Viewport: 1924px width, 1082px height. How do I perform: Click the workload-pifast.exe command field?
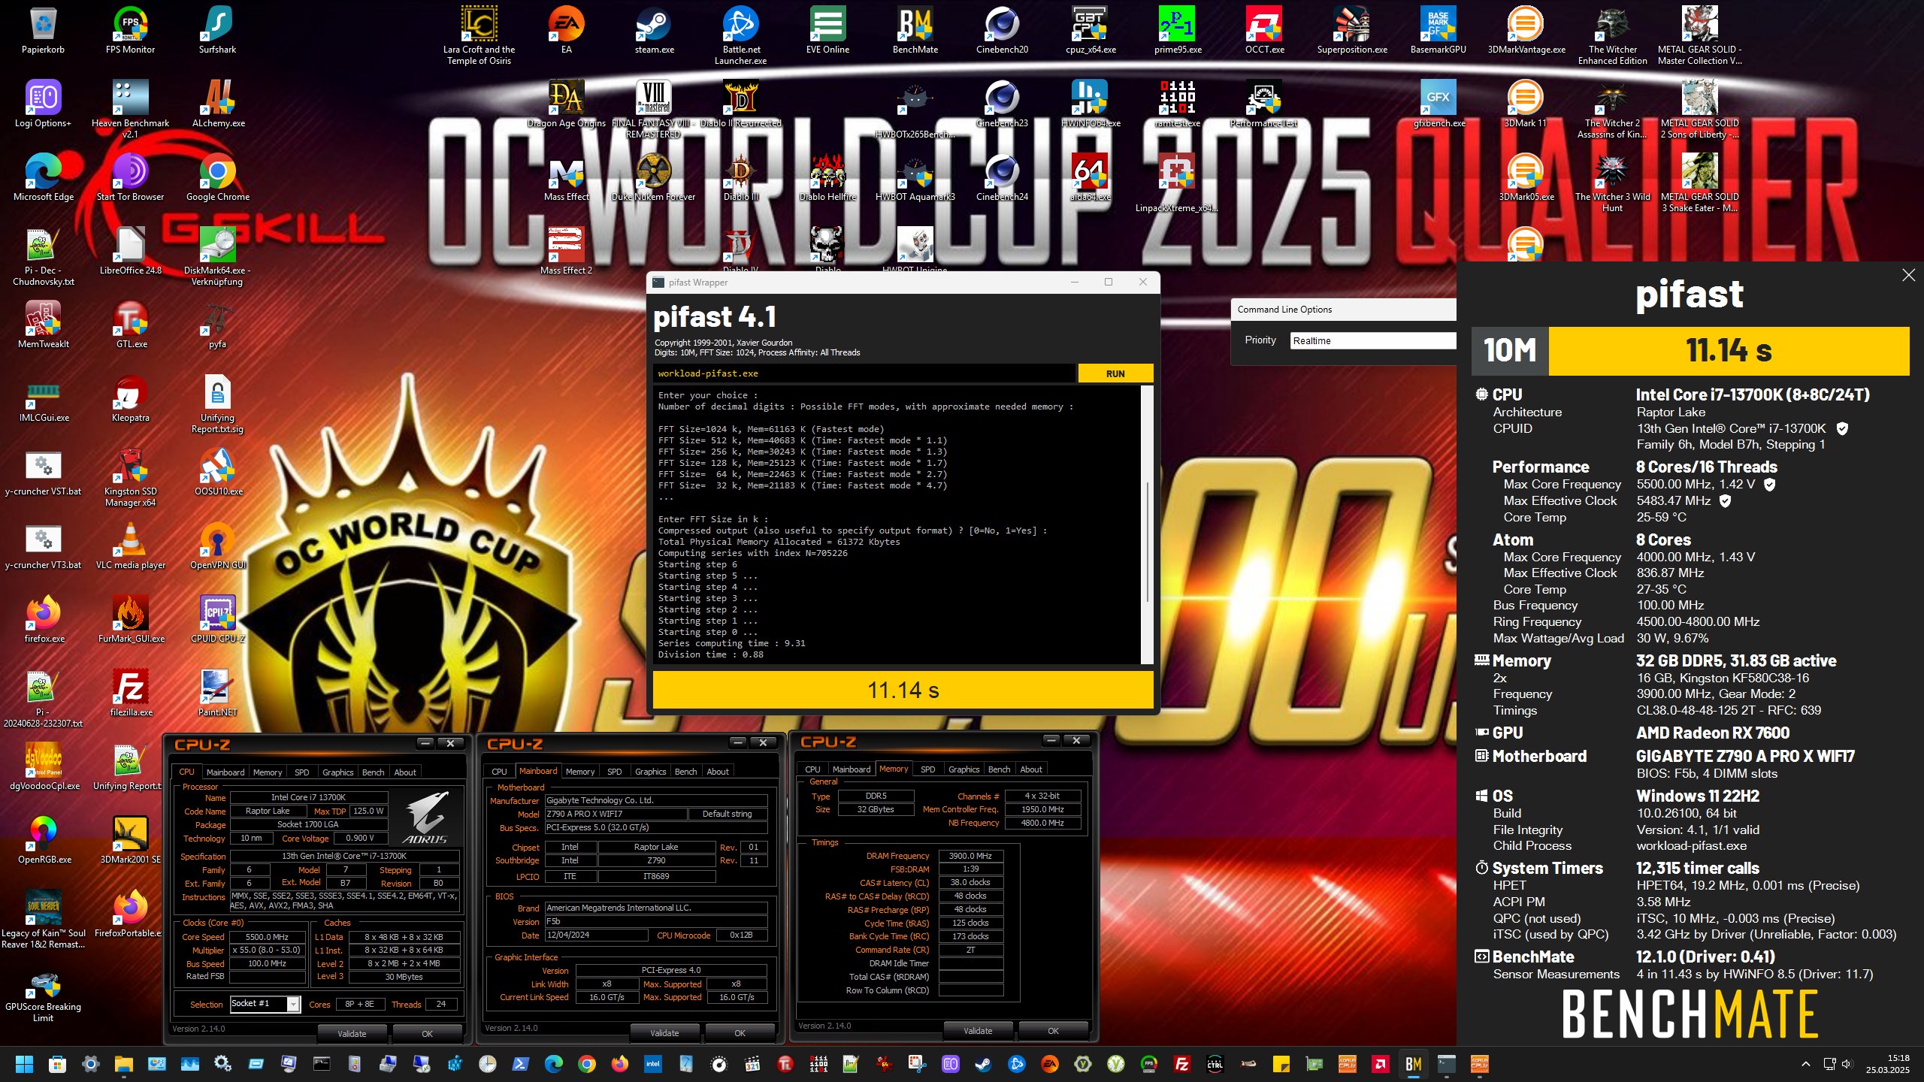pyautogui.click(x=864, y=373)
